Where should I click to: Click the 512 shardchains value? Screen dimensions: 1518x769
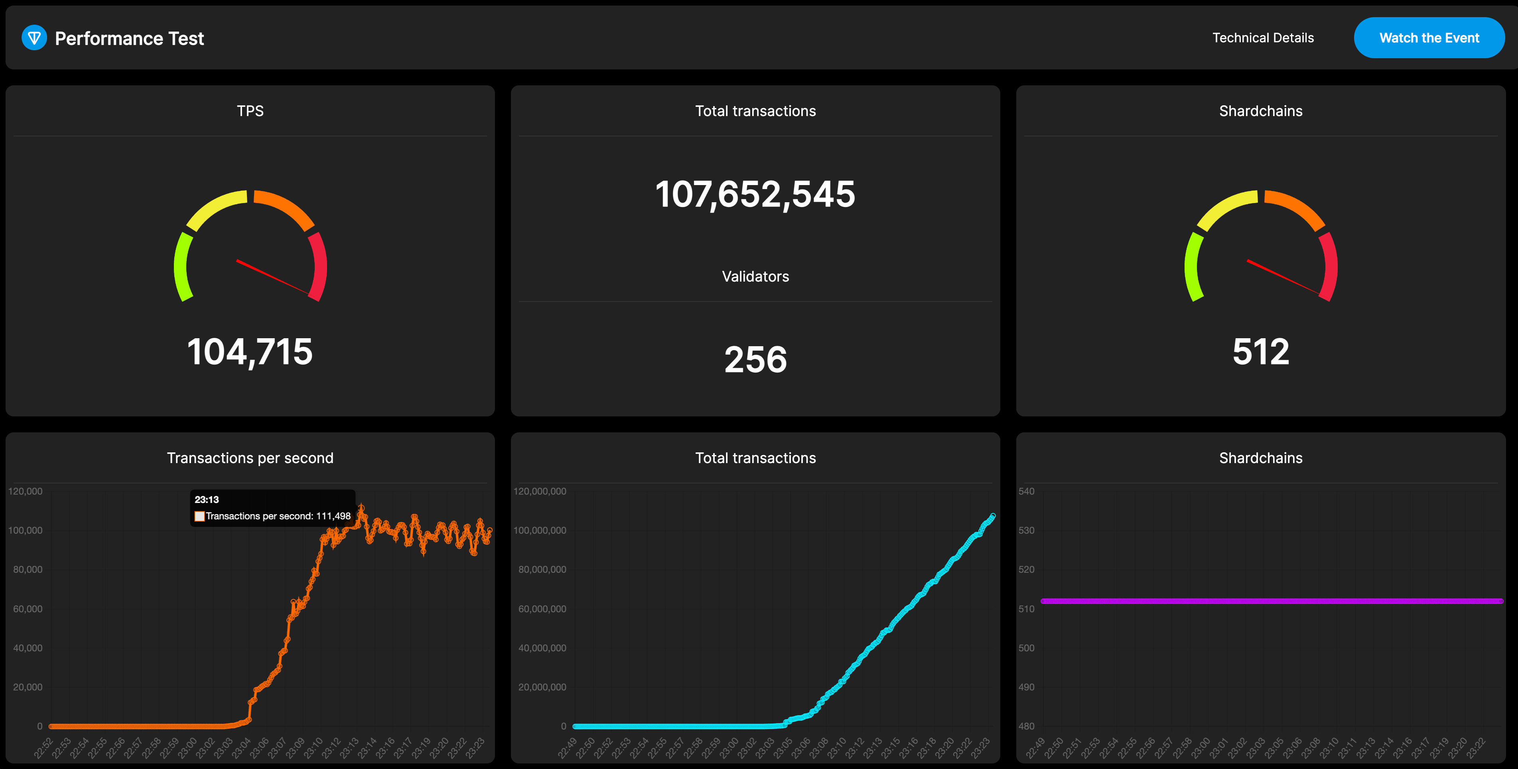pos(1260,352)
